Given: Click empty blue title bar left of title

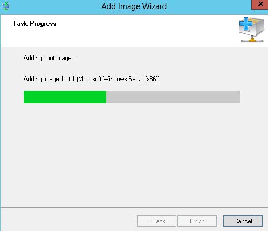Looking at the screenshot, I should pyautogui.click(x=54, y=6).
